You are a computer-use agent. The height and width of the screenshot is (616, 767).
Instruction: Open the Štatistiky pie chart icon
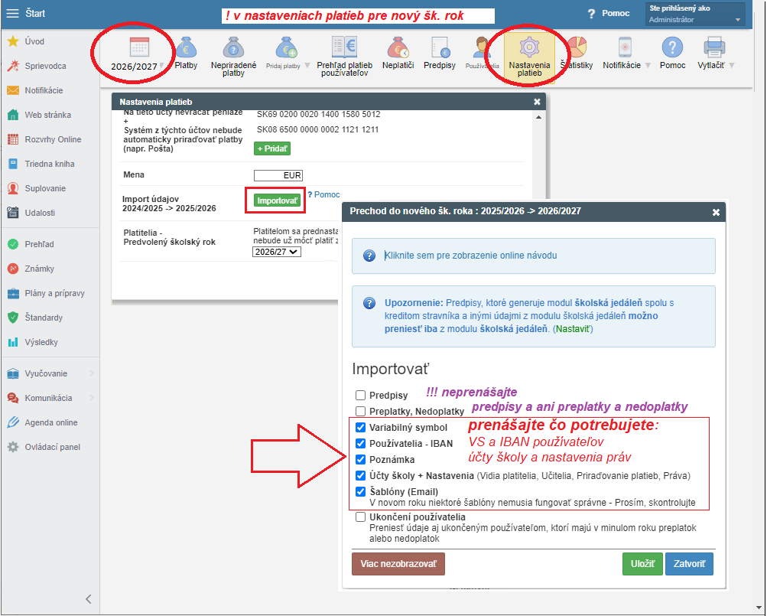click(577, 47)
